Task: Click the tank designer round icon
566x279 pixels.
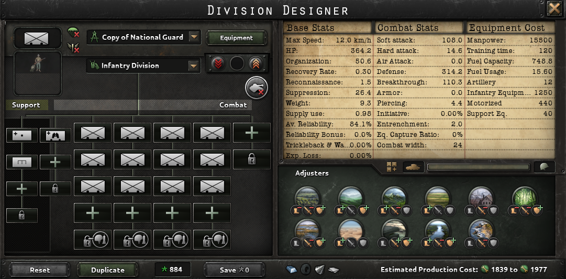Action: click(x=257, y=88)
